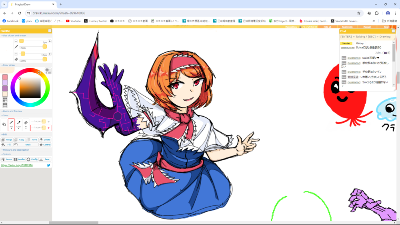The height and width of the screenshot is (225, 400).
Task: Open Room Info in the top bar
Action: click(347, 27)
